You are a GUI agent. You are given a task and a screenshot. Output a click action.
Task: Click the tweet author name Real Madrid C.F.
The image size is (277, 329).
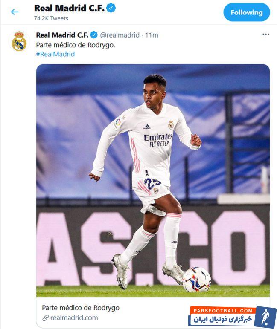click(62, 35)
